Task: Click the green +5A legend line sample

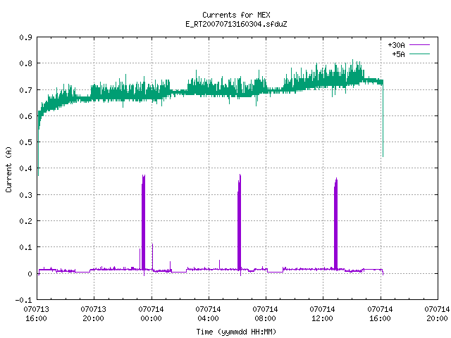Action: (x=419, y=54)
